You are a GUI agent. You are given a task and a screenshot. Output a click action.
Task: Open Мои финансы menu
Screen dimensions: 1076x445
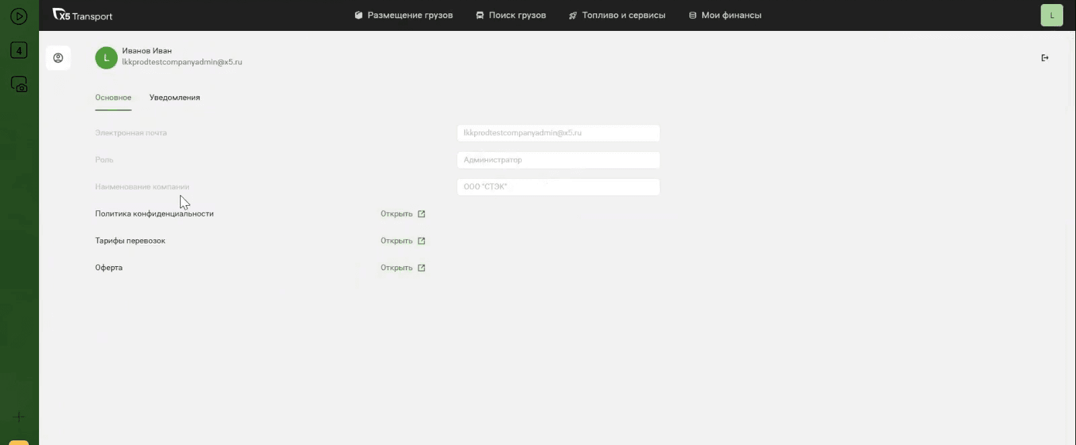[725, 15]
